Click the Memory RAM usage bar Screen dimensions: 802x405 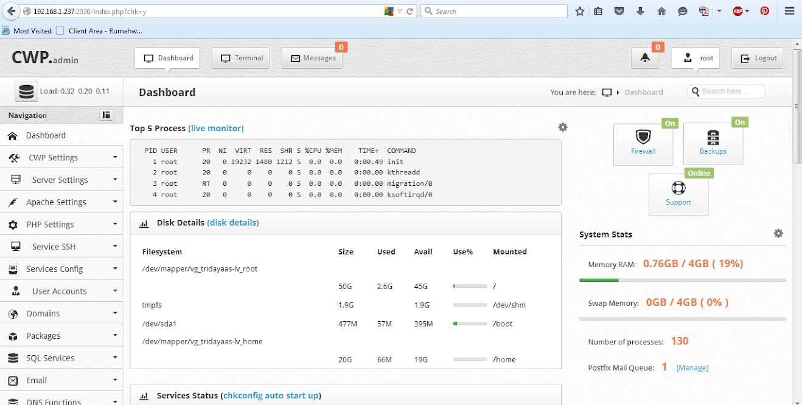point(682,280)
